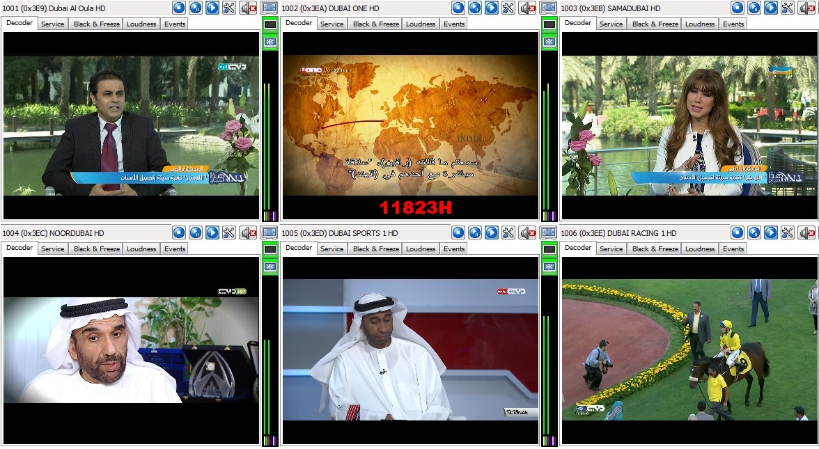Screen dimensions: 819x449
Task: Pause the 1004 NOORDUBAI HD decoder
Action: tap(196, 233)
